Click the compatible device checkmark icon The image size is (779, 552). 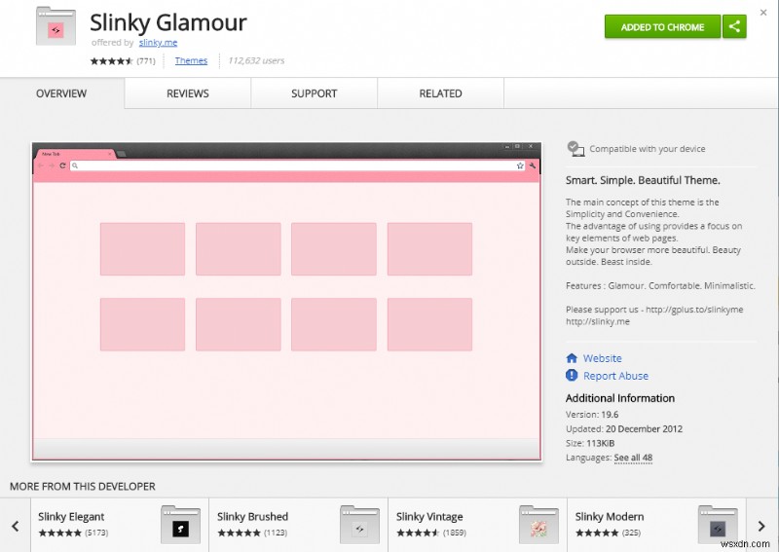575,149
